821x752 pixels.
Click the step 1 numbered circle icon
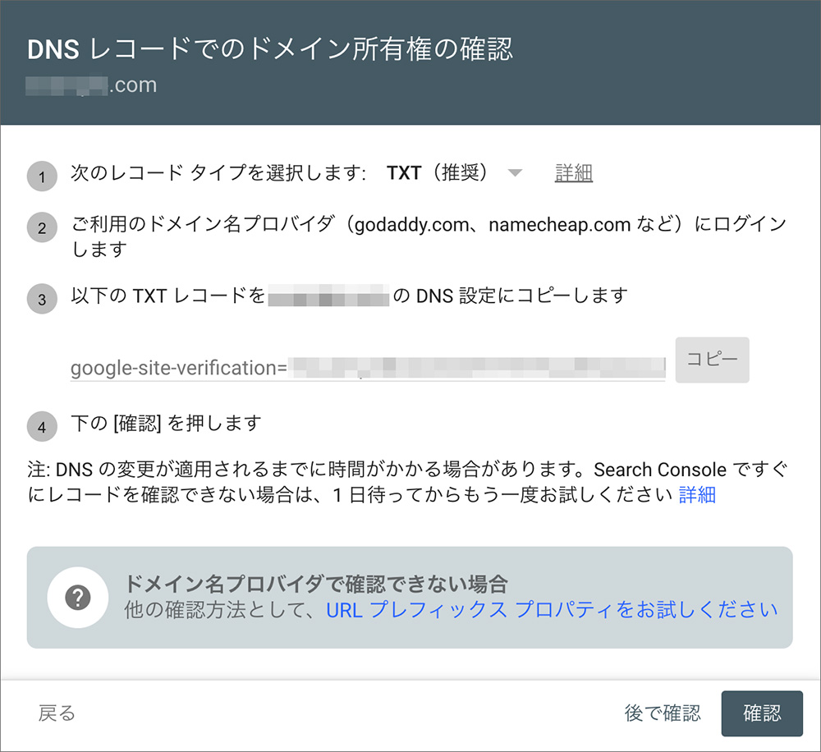(42, 176)
